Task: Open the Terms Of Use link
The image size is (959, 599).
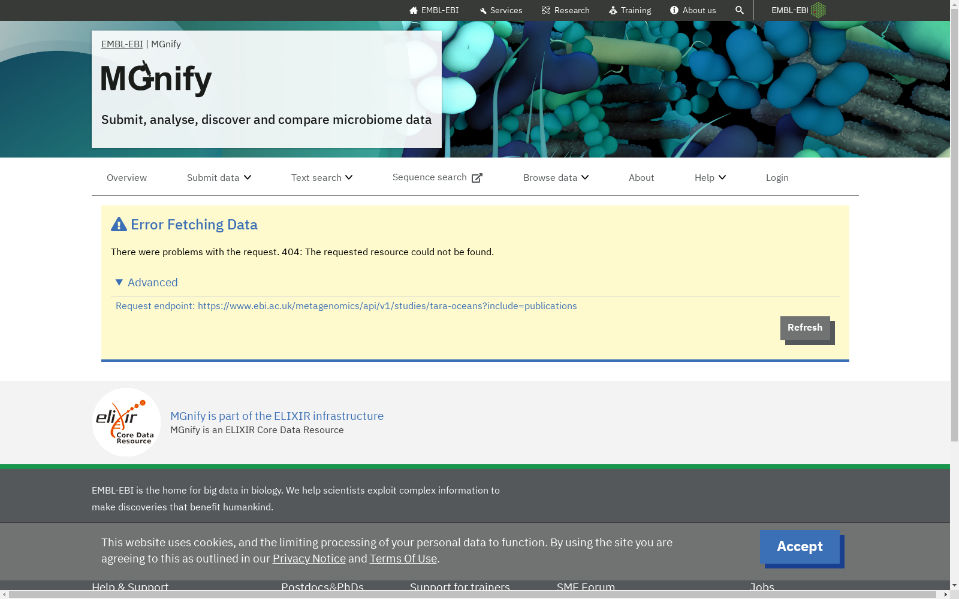Action: point(403,558)
